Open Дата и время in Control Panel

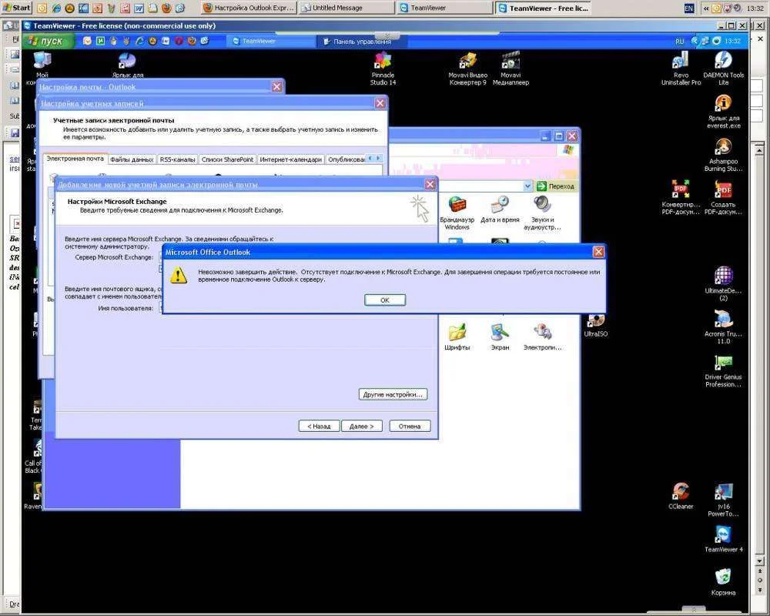(500, 209)
